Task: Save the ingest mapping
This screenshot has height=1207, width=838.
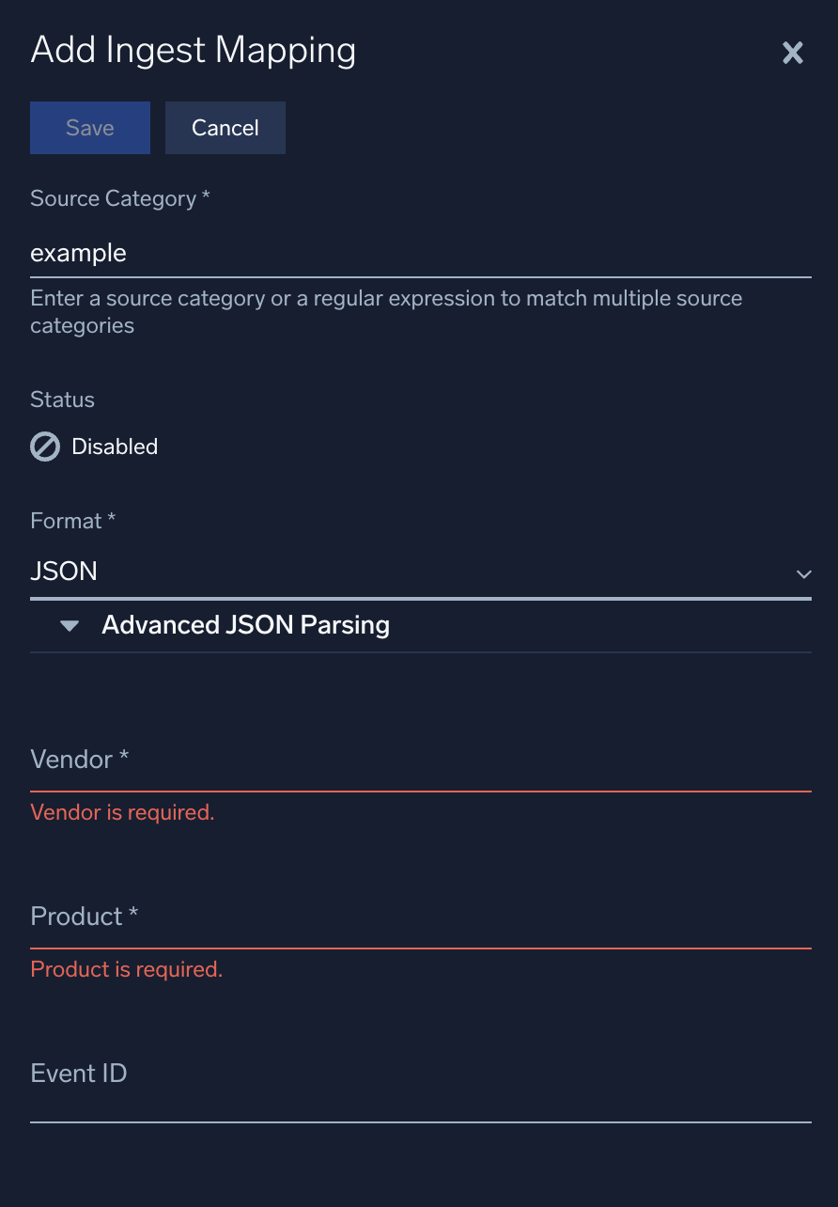Action: (89, 127)
